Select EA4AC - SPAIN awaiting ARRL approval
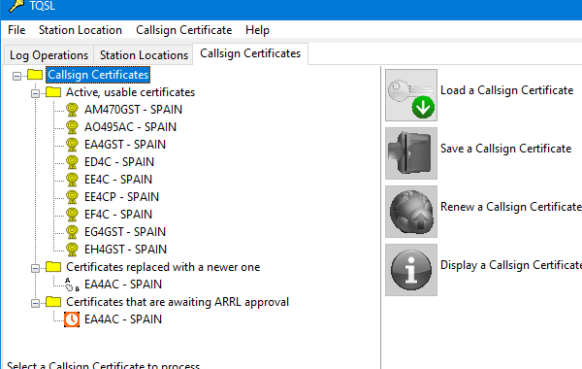The height and width of the screenshot is (369, 582). tap(123, 319)
